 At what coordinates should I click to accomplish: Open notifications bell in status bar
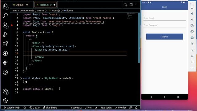click(x=136, y=108)
